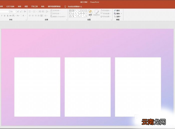This screenshot has height=129, width=175.
Task: Open the 排列 (Arrange) dropdown
Action: click(90, 13)
